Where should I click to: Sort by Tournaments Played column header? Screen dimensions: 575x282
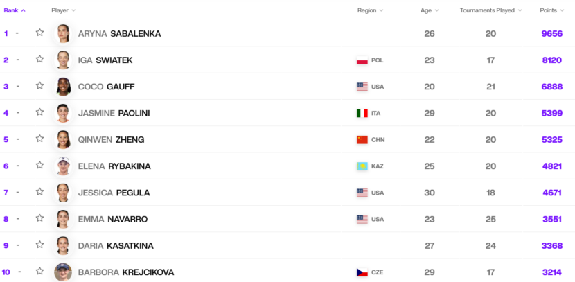[x=491, y=10]
